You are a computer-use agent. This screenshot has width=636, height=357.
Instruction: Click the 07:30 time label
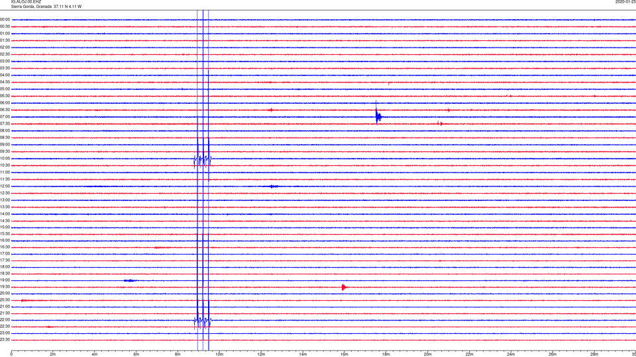5,124
